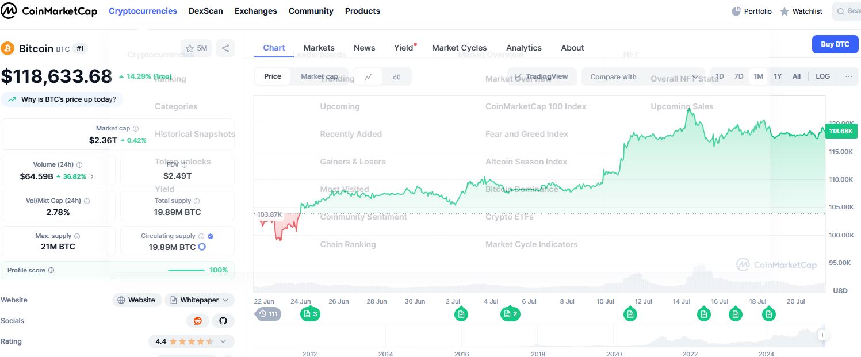Open the chart more options (…) menu

point(848,76)
